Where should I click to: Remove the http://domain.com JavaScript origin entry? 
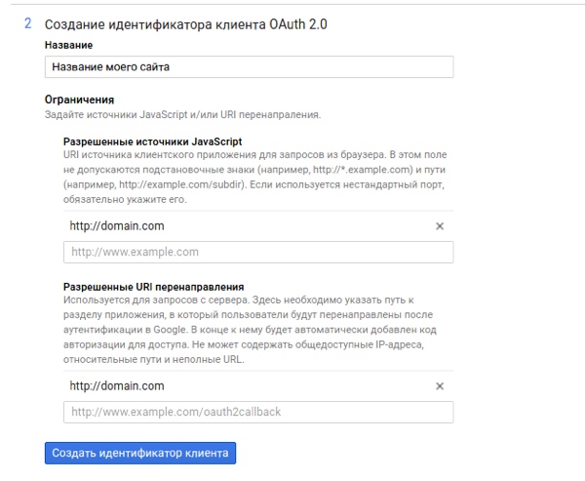click(x=439, y=225)
